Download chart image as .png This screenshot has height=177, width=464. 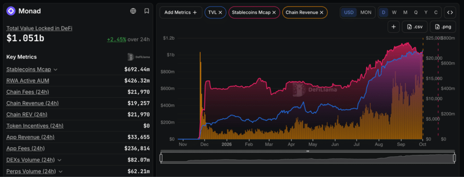(x=443, y=27)
